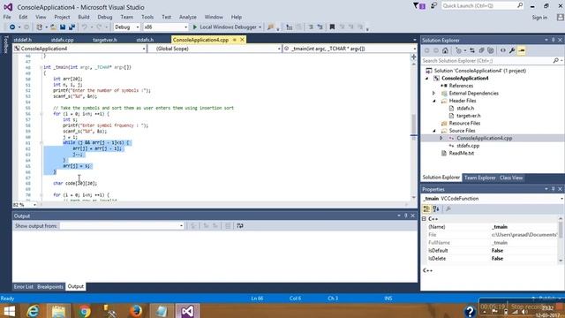565x318 pixels.
Task: Expand the External Dependencies node
Action: point(433,93)
